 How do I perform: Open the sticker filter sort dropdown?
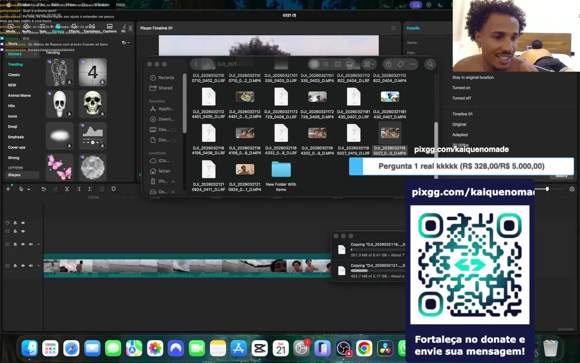point(125,43)
